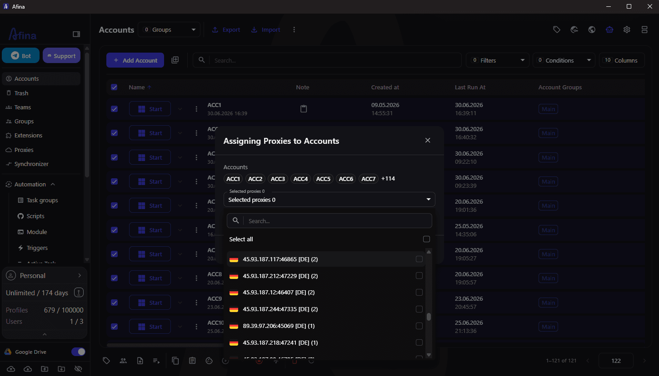The image size is (659, 376).
Task: Focus the proxy Search field in dialog
Action: pyautogui.click(x=329, y=221)
